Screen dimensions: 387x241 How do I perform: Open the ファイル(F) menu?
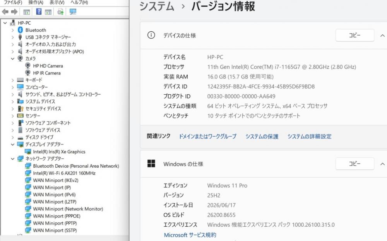point(13,2)
